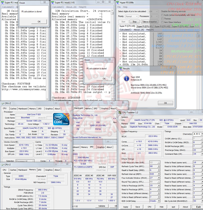Click the Results dialog info icon
The height and width of the screenshot is (210, 203).
point(127,78)
